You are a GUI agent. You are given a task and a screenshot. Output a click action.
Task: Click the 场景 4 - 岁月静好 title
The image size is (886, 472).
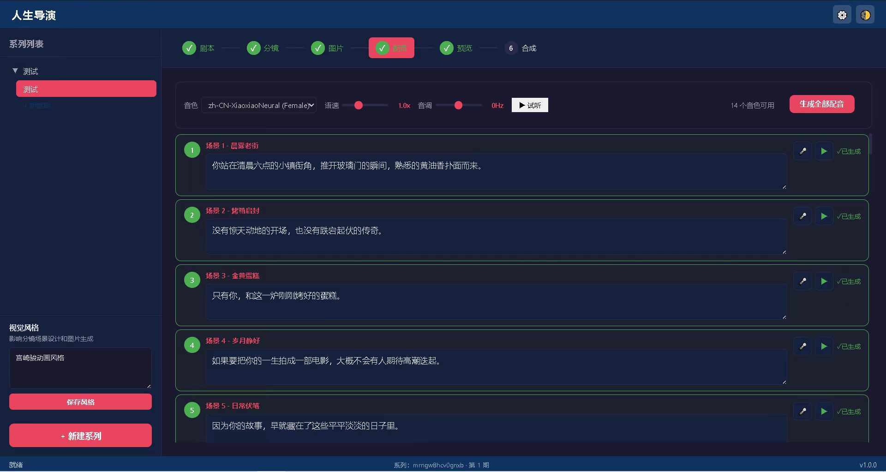233,341
